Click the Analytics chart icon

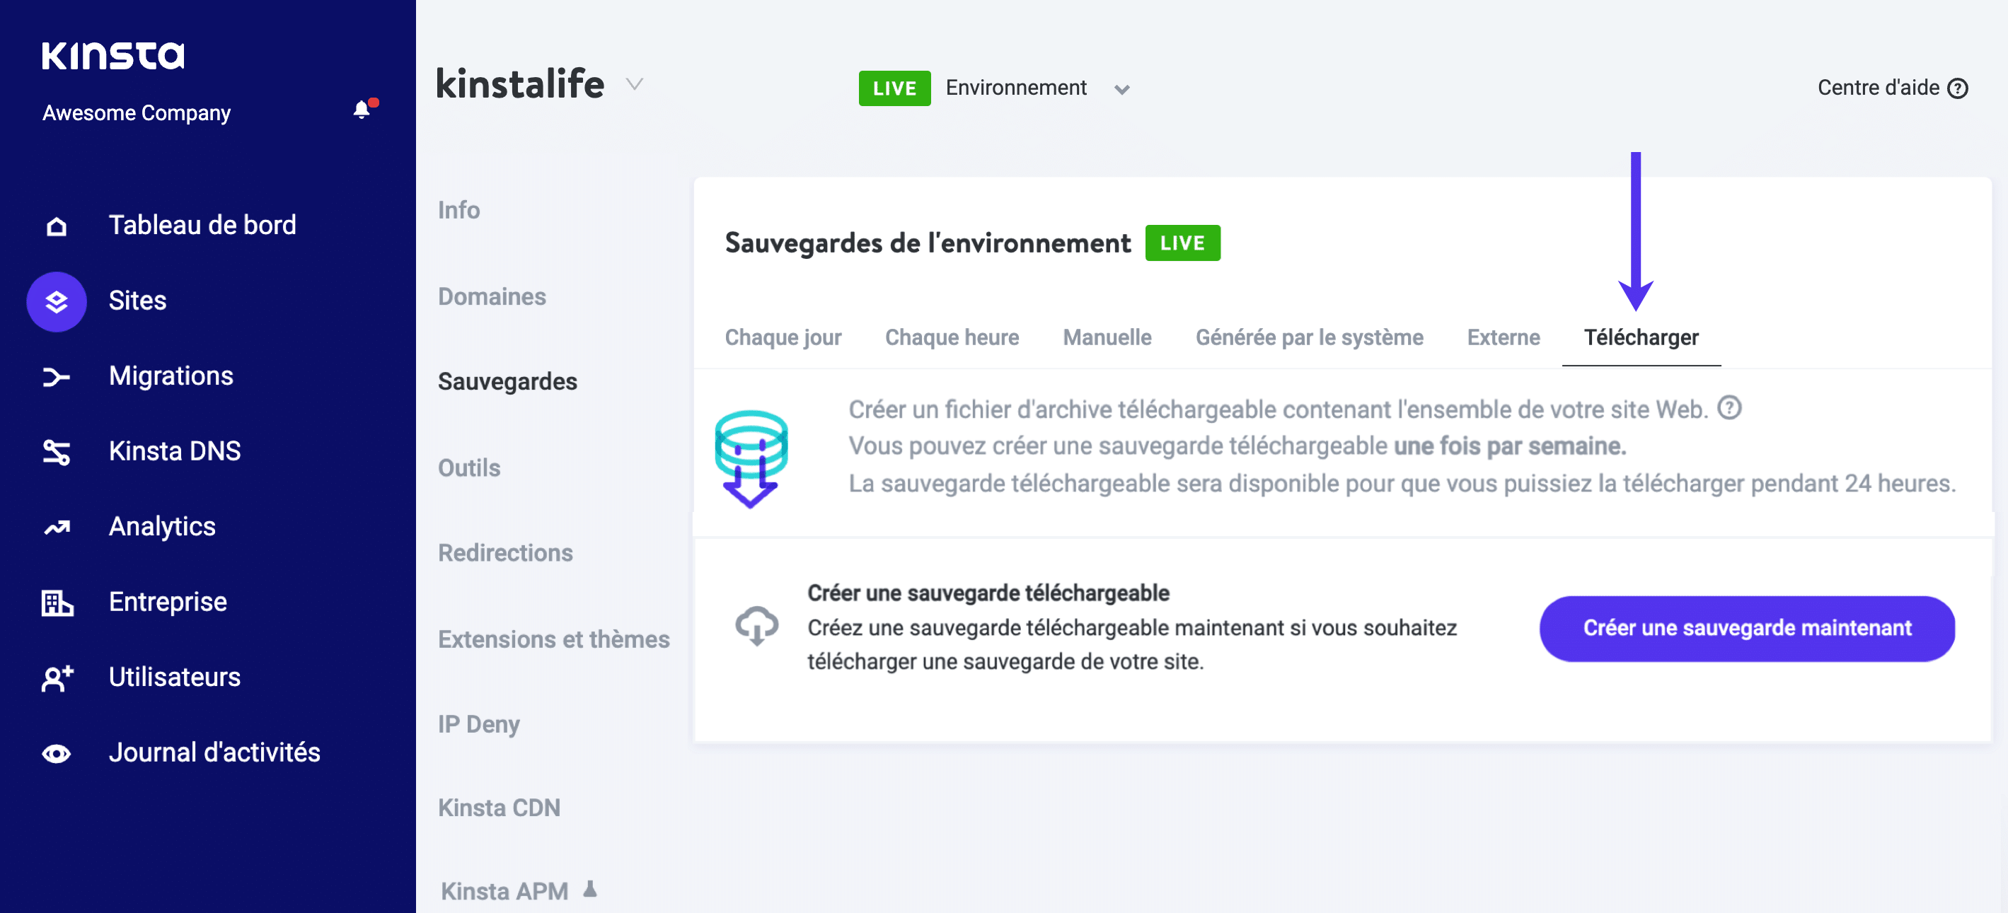point(56,527)
